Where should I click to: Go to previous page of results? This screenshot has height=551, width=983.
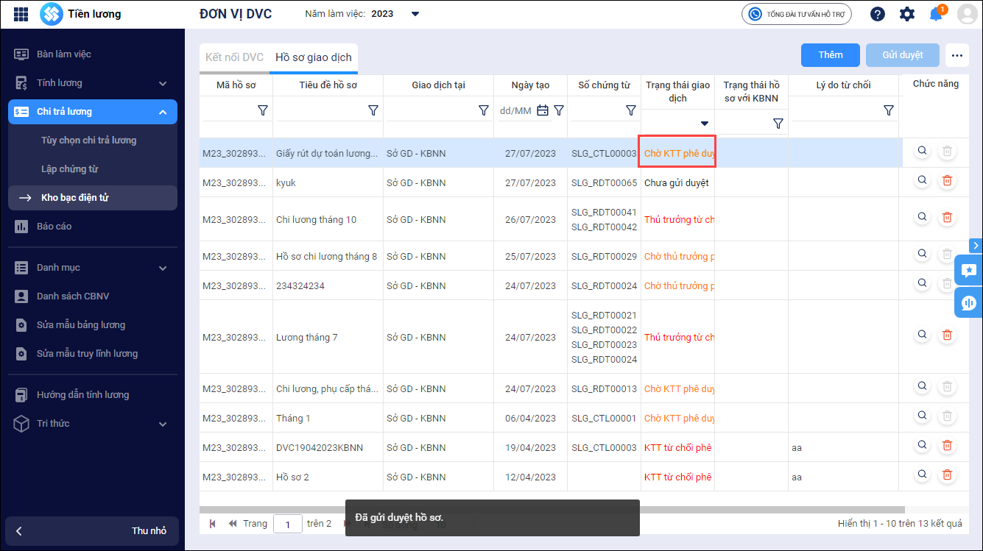pos(233,524)
